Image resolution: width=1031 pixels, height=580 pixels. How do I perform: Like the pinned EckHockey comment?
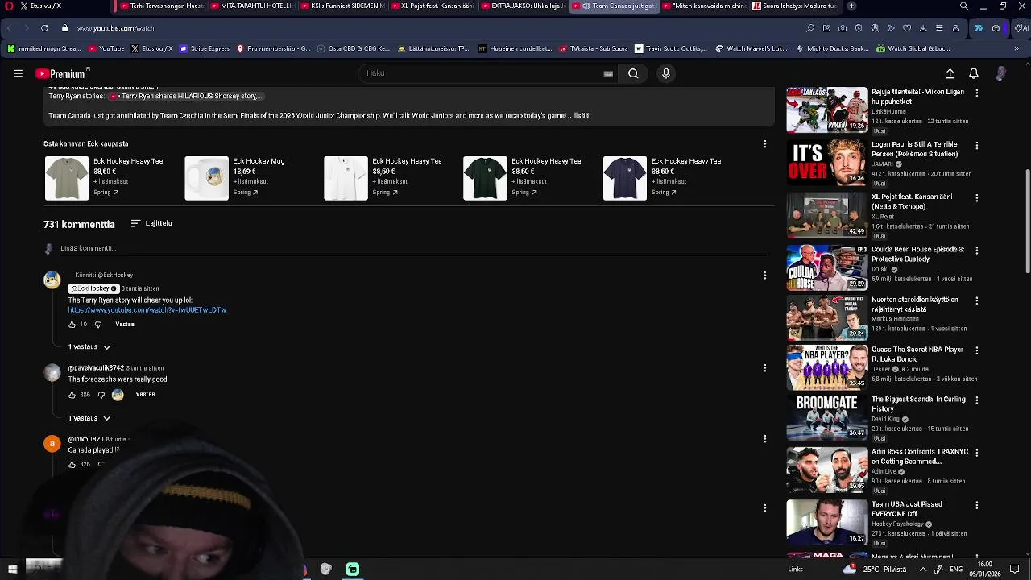[x=72, y=325]
